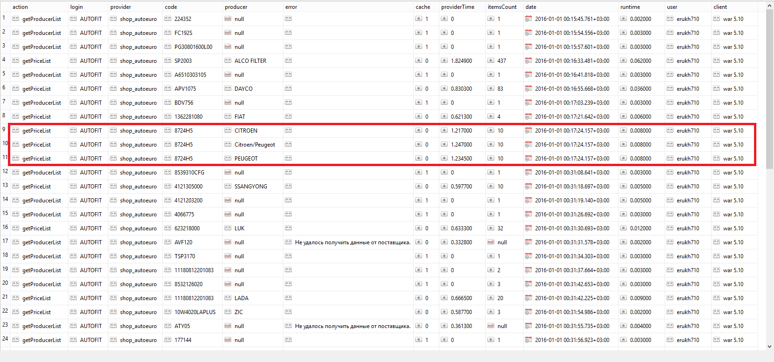
Task: Click the string icon before Citroen/Peugeot
Action: pos(228,145)
